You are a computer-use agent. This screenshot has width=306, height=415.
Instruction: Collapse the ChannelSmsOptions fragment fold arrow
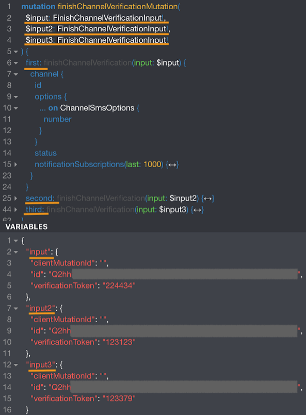tap(15, 108)
